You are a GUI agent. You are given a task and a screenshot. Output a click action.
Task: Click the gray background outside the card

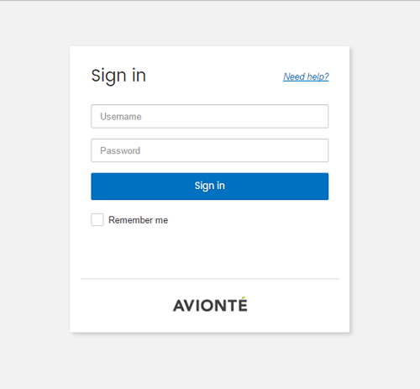[34, 196]
